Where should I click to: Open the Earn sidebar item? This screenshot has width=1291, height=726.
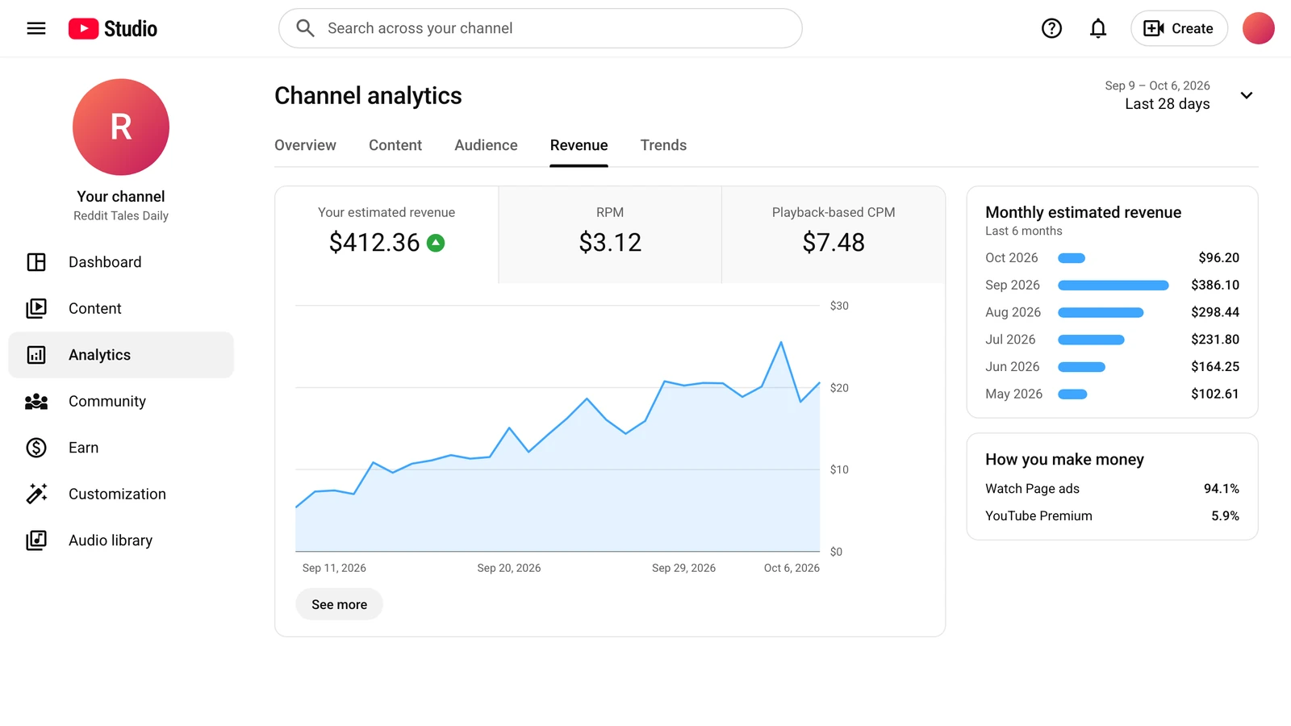tap(121, 448)
